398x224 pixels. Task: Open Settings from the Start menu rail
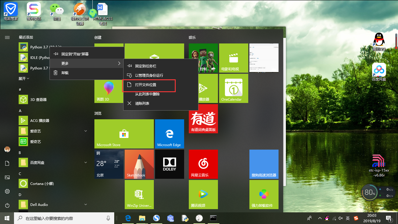tap(7, 191)
